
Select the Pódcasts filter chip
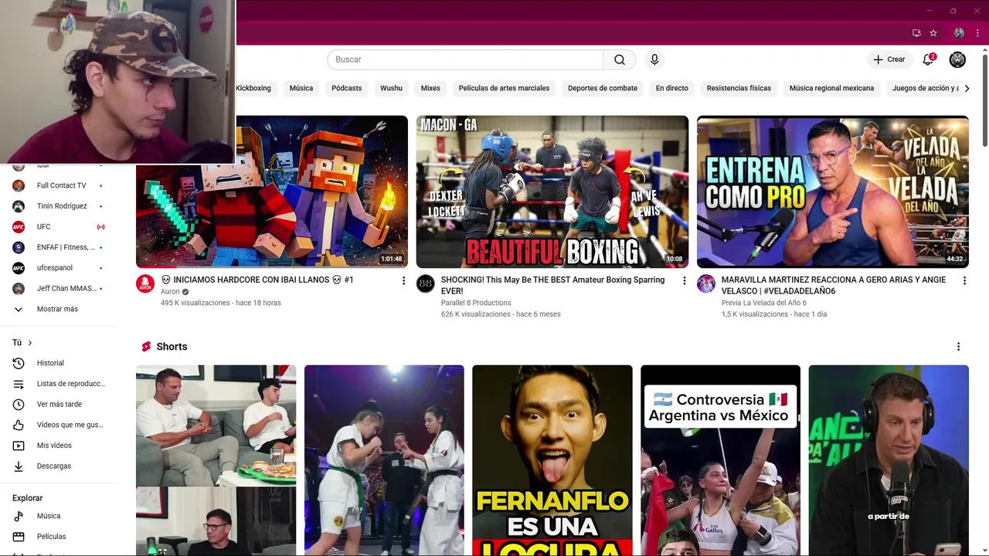coord(346,88)
